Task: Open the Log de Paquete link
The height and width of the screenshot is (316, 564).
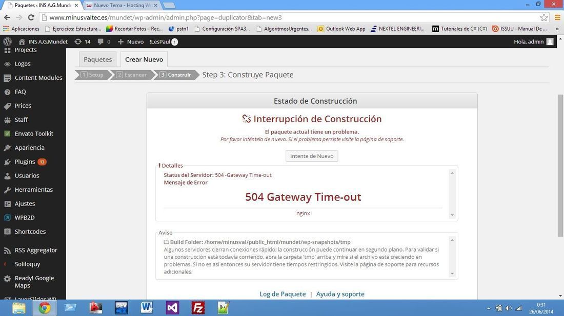Action: click(x=283, y=294)
